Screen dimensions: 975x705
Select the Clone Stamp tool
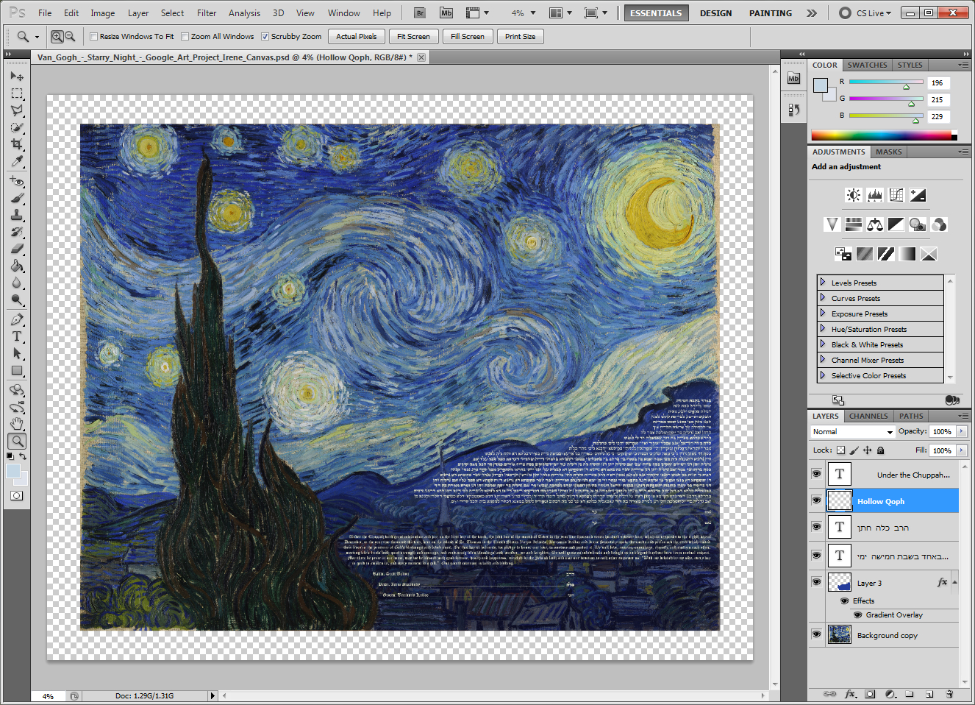pyautogui.click(x=17, y=215)
